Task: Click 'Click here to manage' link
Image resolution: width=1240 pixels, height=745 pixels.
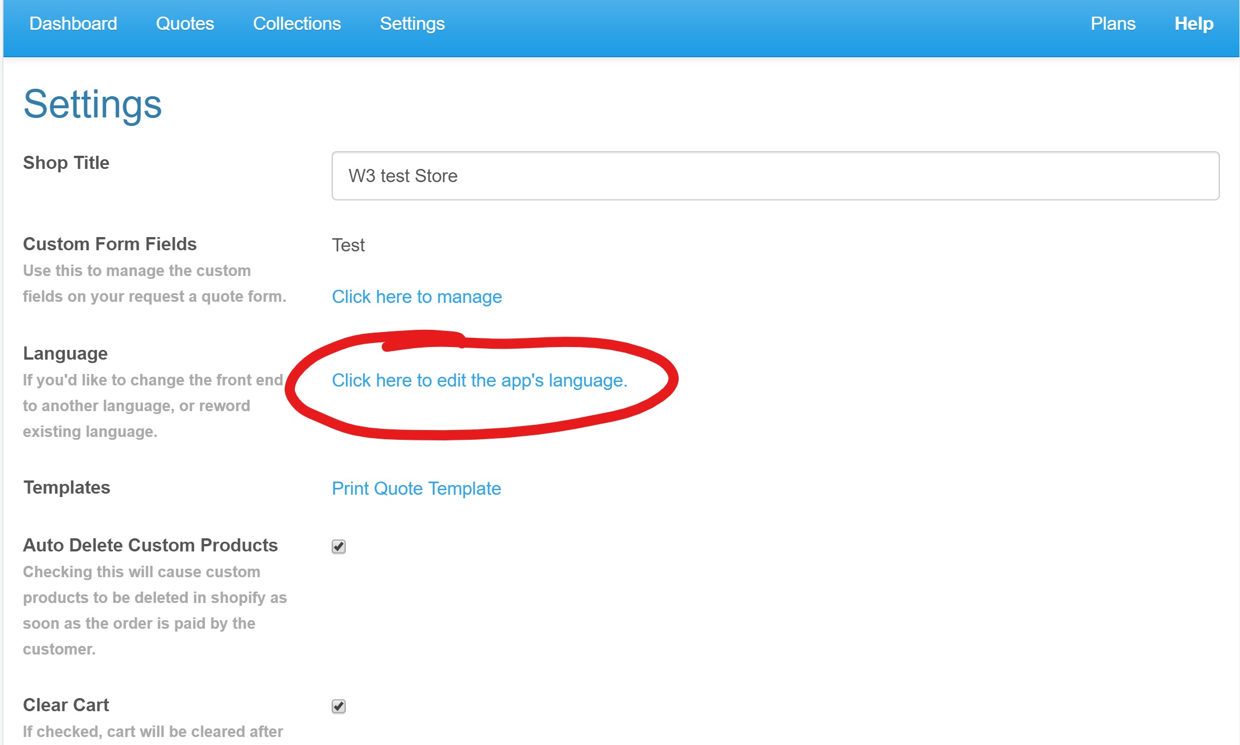Action: (x=417, y=297)
